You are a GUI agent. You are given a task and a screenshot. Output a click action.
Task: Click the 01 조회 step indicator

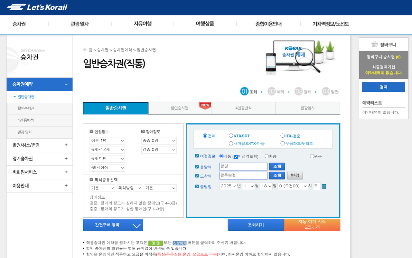click(x=248, y=91)
